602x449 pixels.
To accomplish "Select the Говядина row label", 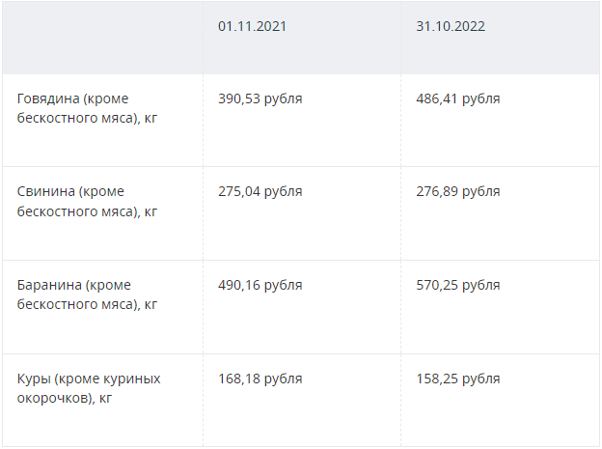I will 87,108.
